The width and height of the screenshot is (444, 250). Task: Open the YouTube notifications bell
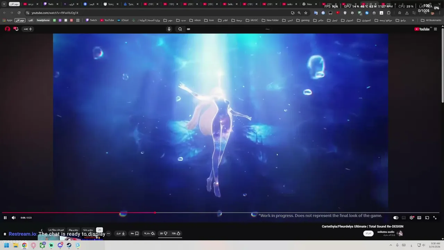coord(16,29)
